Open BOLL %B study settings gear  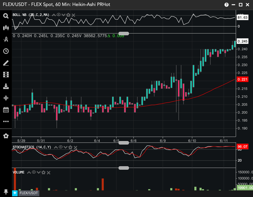[x=68, y=15]
